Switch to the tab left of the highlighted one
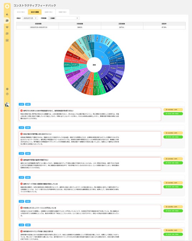 tap(21, 12)
